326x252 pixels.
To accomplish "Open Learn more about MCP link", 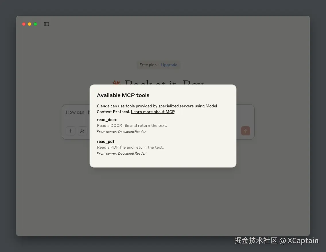I will (153, 112).
